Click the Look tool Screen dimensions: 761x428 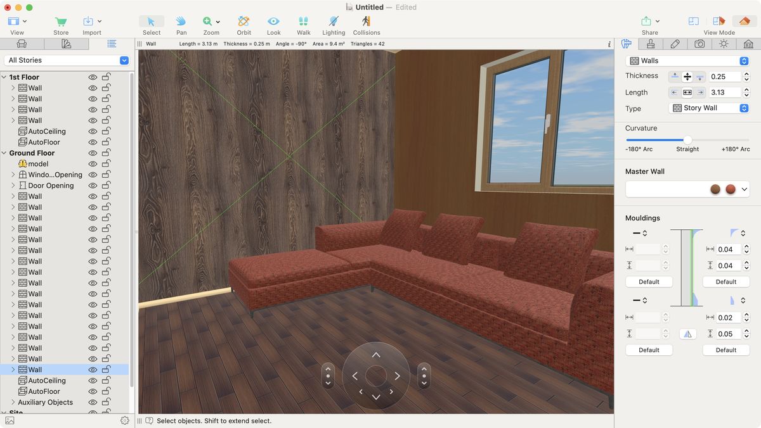[x=273, y=24]
